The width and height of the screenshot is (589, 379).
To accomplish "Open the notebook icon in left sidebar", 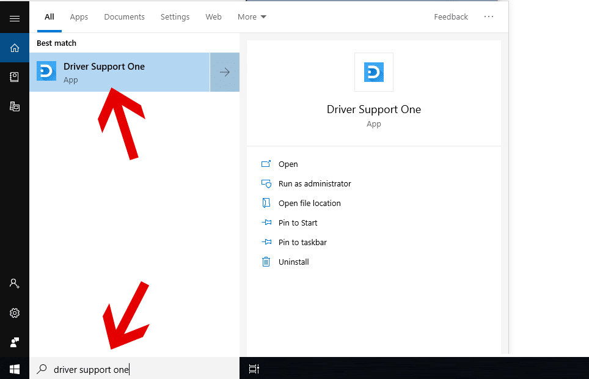I will coord(15,77).
